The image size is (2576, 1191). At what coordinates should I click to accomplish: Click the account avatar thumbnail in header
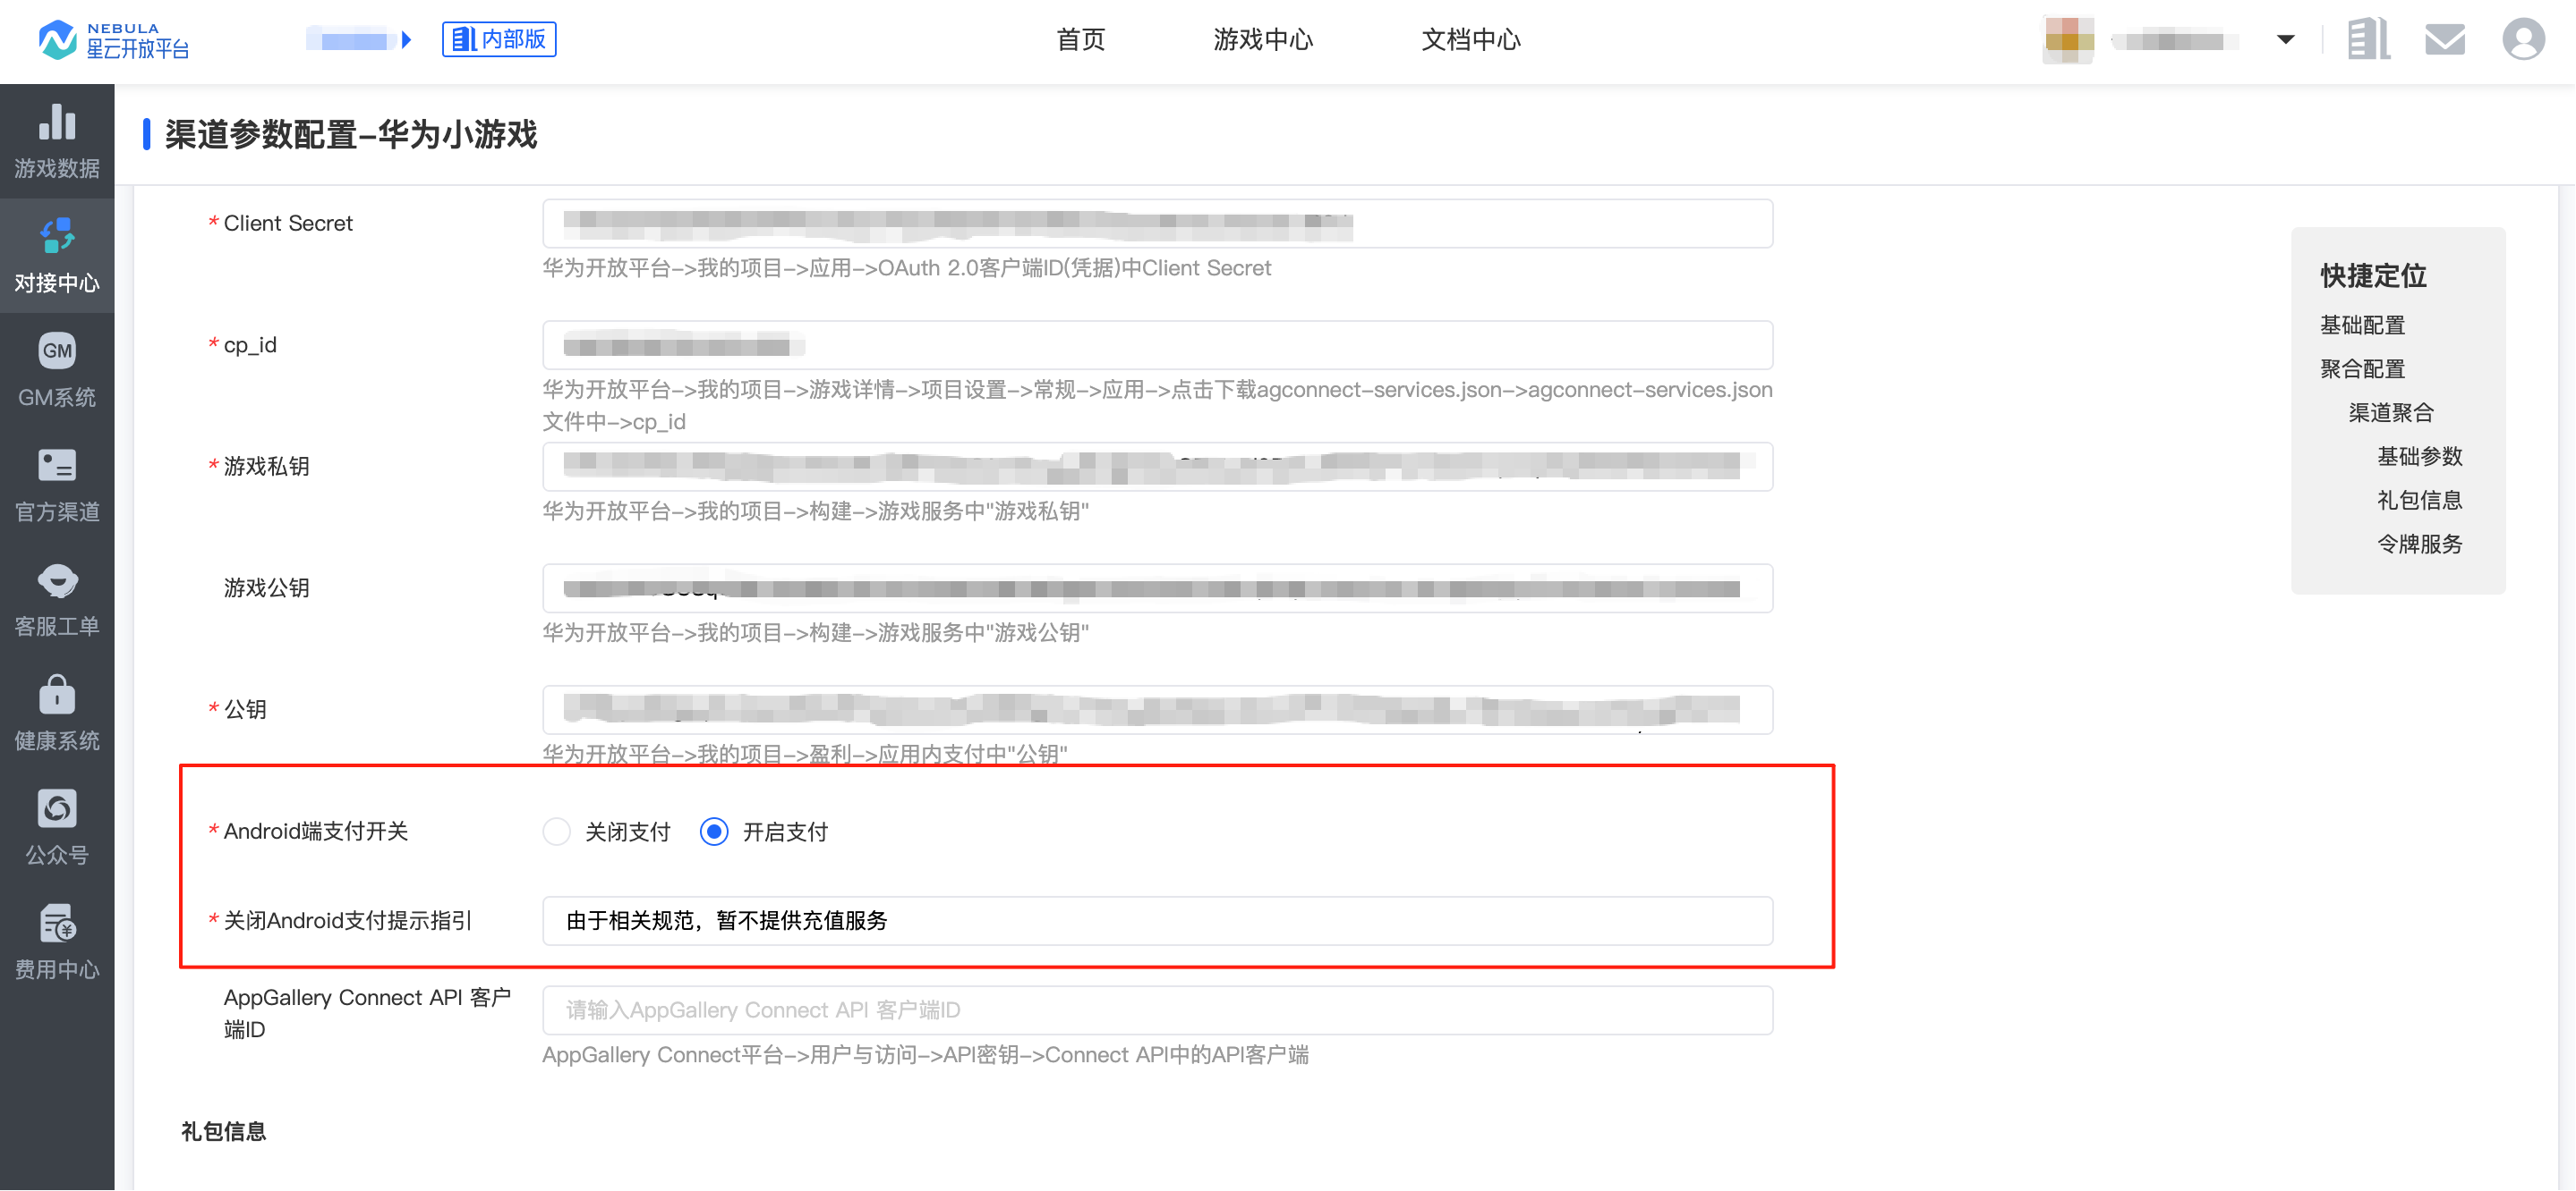click(2069, 40)
